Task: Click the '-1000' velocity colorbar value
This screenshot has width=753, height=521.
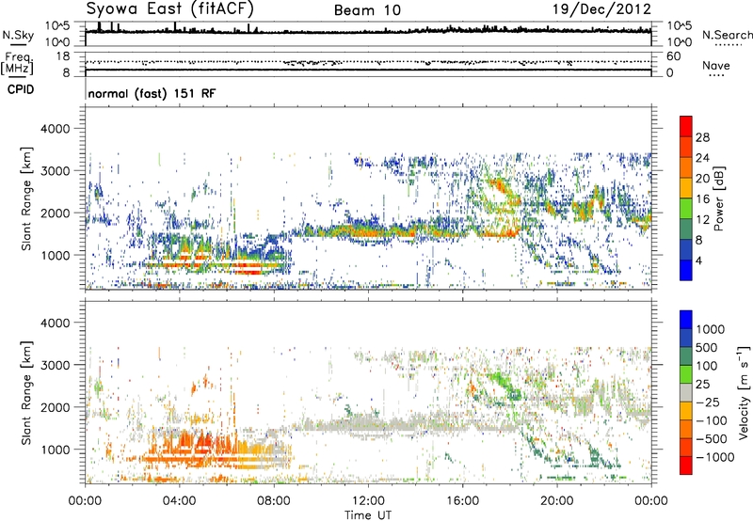Action: [714, 457]
